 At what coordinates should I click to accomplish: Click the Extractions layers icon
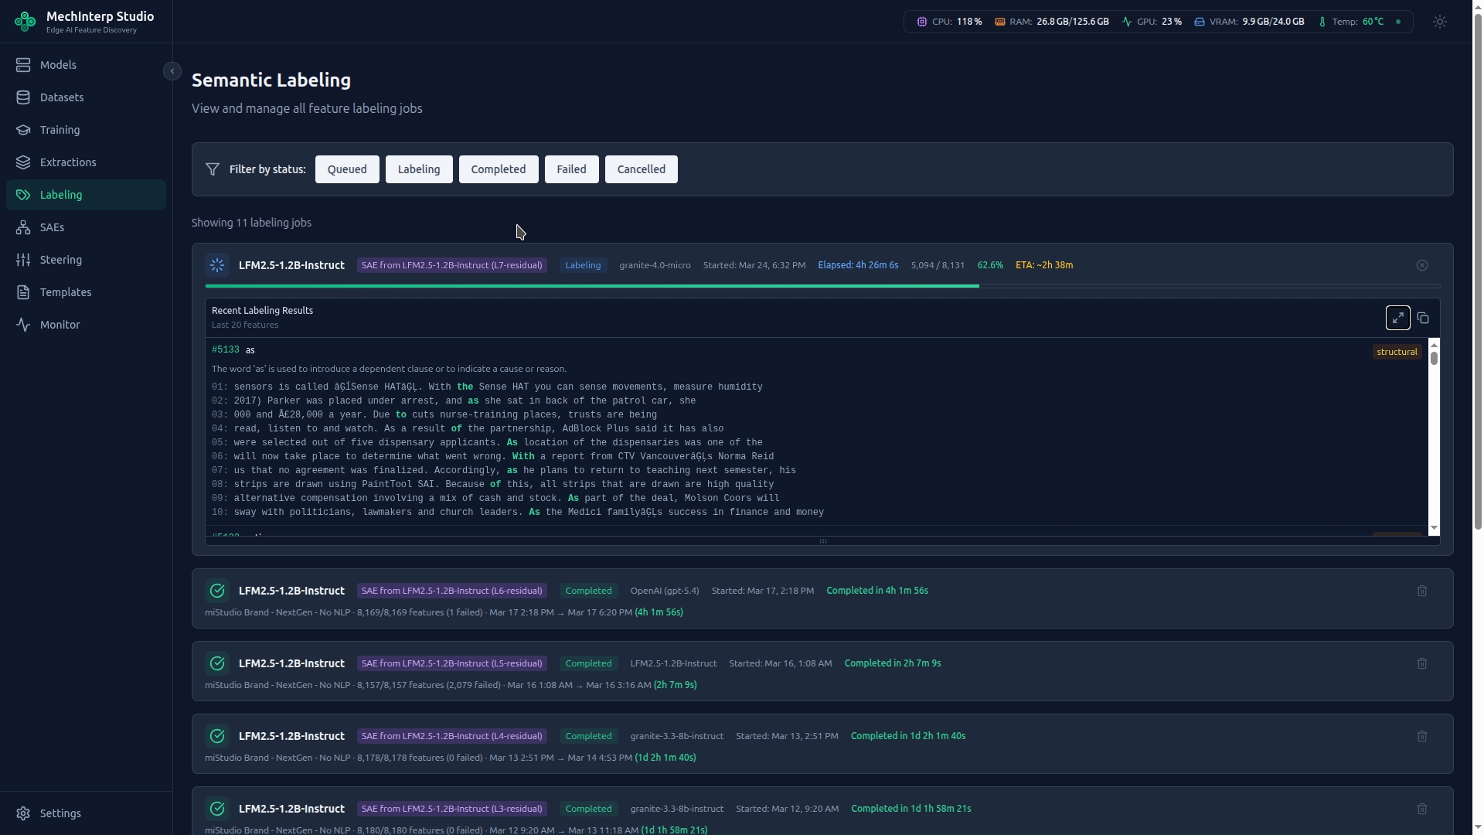point(23,162)
